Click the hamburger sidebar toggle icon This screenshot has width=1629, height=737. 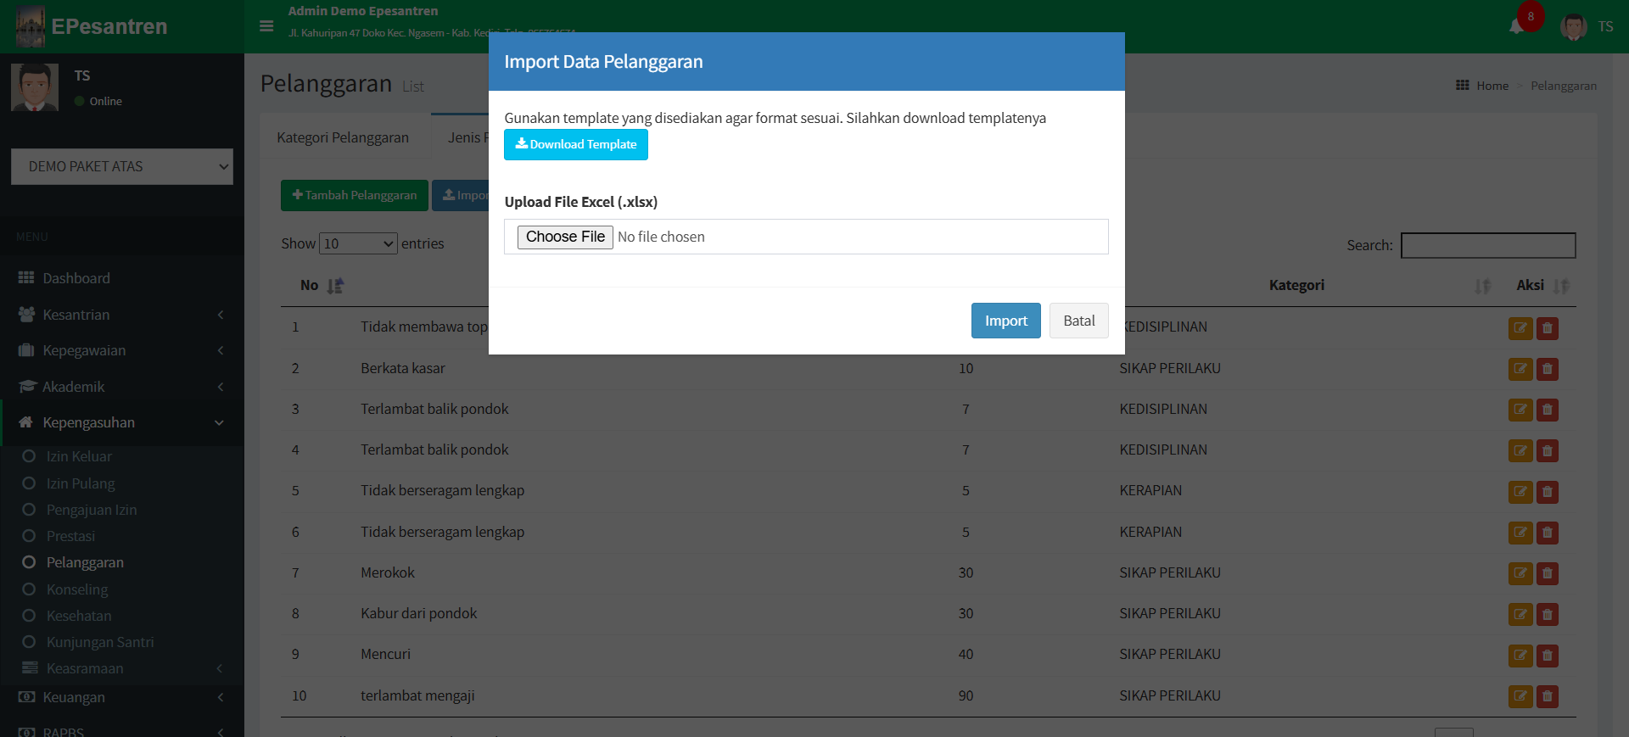coord(266,26)
